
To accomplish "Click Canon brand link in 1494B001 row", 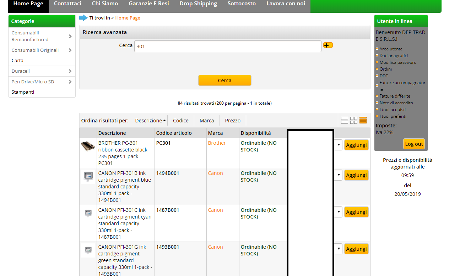I will click(x=215, y=173).
